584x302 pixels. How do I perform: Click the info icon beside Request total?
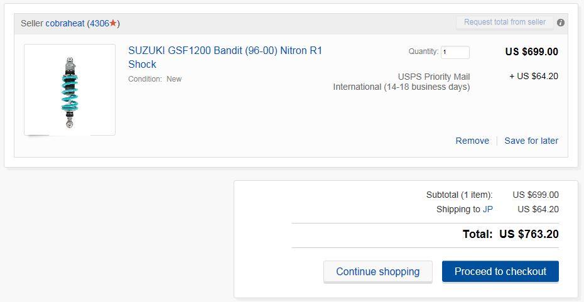coord(561,23)
